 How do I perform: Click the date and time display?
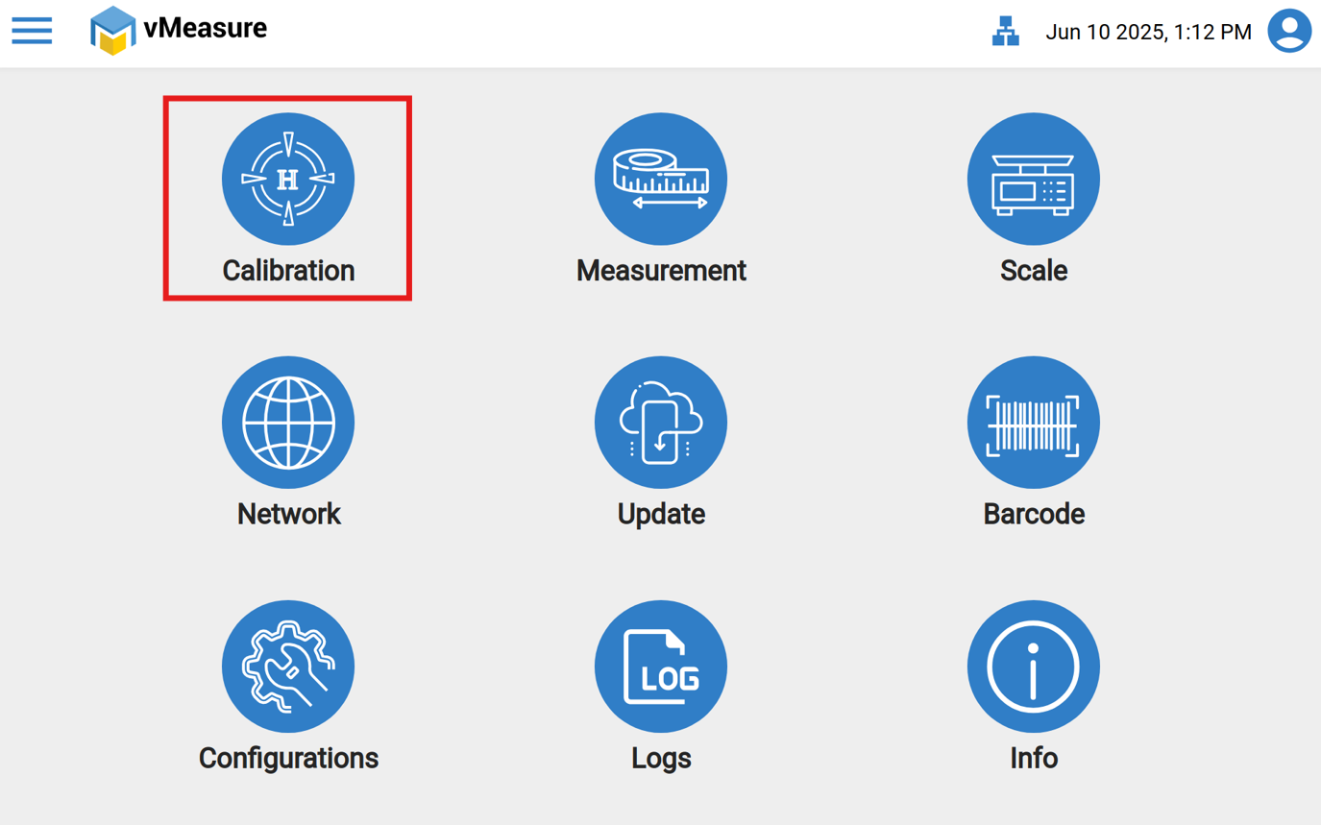tap(1148, 33)
